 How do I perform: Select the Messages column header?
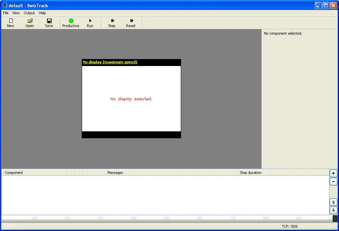coord(115,173)
